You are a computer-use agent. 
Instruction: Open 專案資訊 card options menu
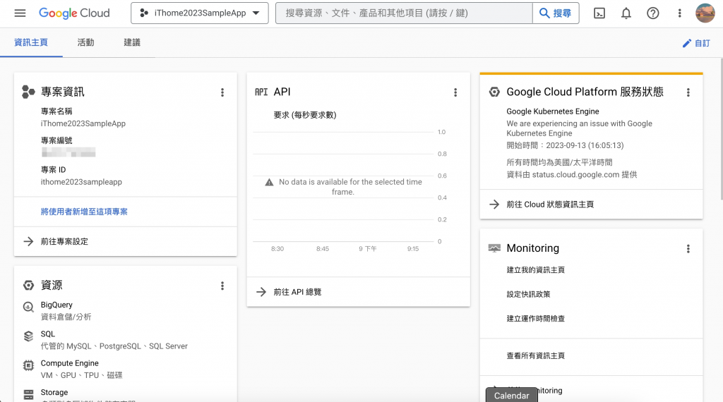click(x=222, y=92)
